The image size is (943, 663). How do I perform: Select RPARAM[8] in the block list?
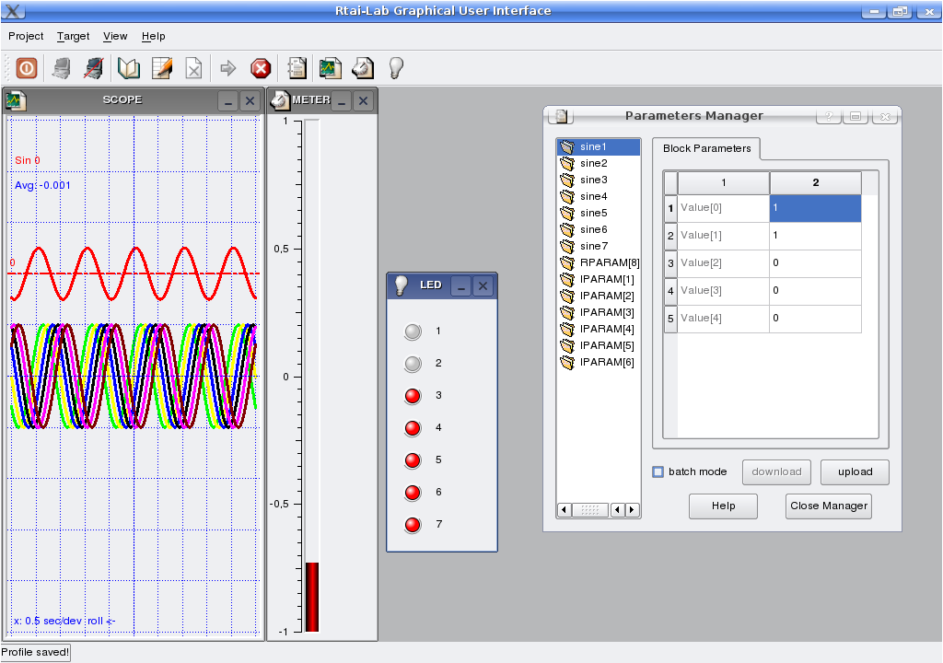tap(609, 262)
